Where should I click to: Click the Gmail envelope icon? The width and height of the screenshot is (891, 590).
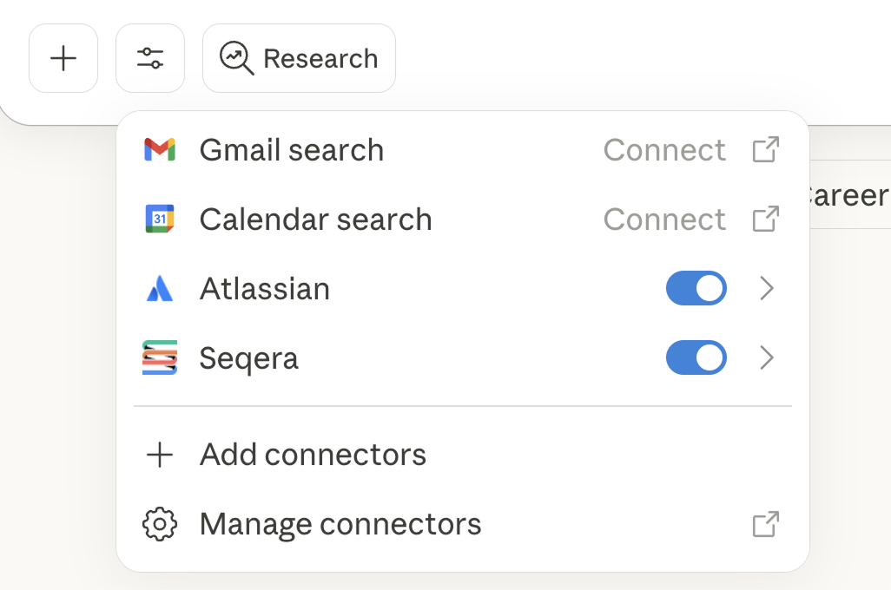(160, 150)
